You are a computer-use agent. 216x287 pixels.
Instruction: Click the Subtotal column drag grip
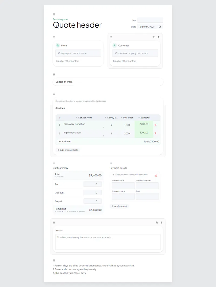click(139, 118)
